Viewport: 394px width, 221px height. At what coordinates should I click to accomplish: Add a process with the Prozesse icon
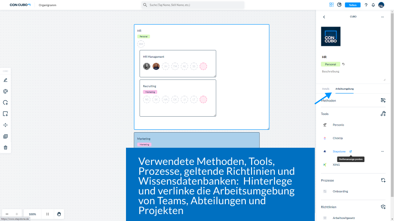coord(383,180)
